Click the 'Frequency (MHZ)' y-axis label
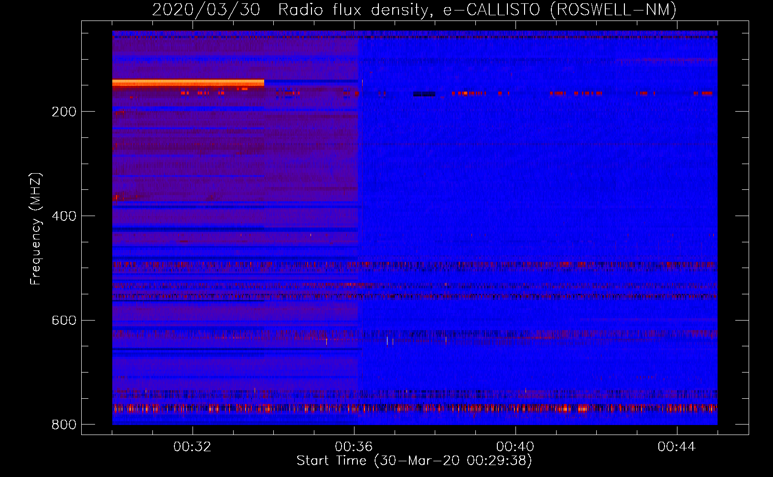773x477 pixels. 36,229
